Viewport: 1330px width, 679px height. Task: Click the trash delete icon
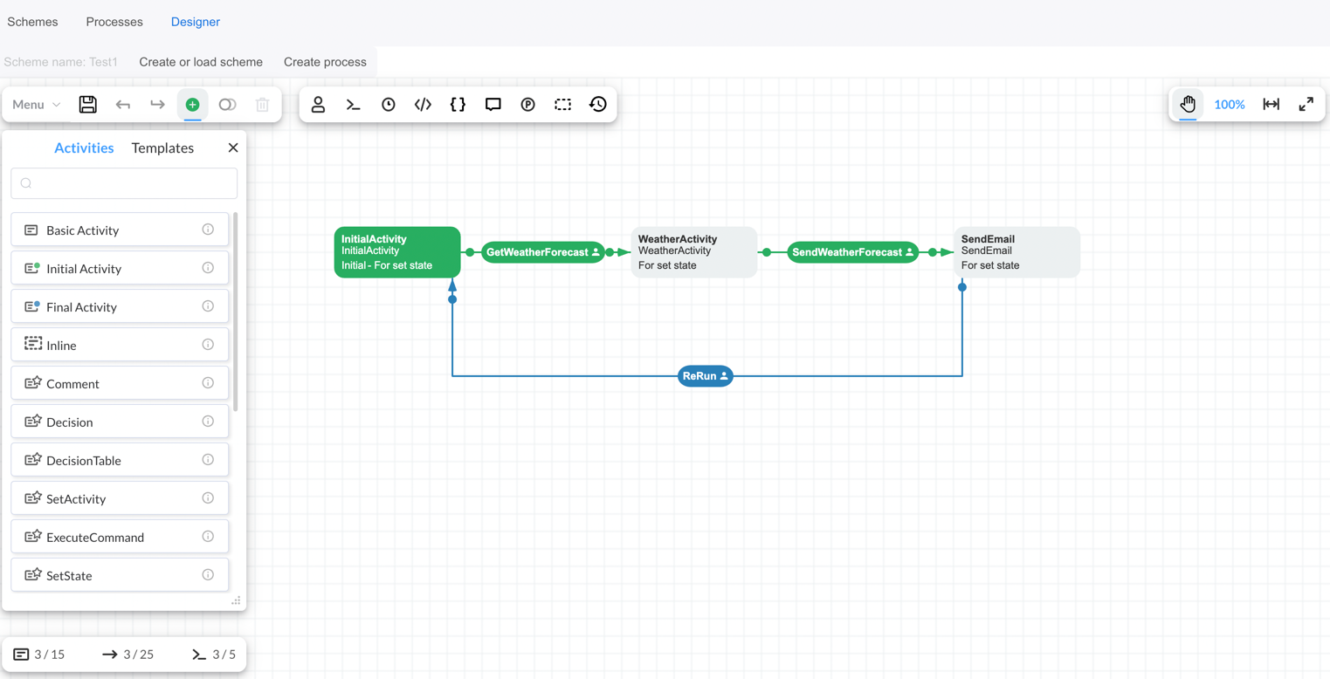click(262, 105)
